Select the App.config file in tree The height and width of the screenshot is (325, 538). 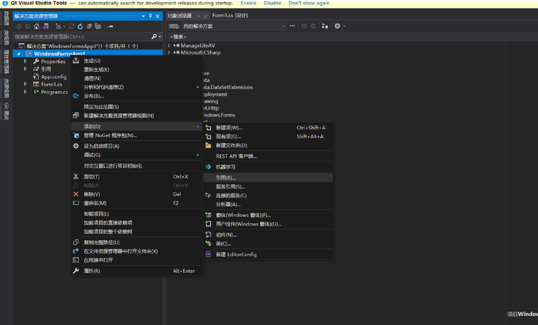pyautogui.click(x=54, y=77)
